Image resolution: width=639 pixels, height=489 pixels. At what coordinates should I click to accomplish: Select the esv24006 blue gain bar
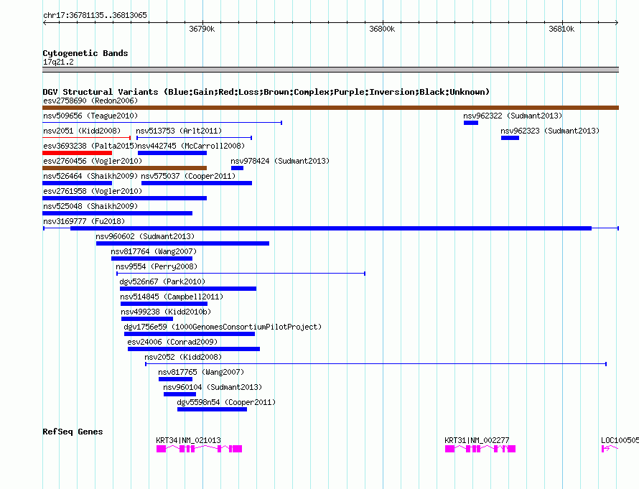194,349
